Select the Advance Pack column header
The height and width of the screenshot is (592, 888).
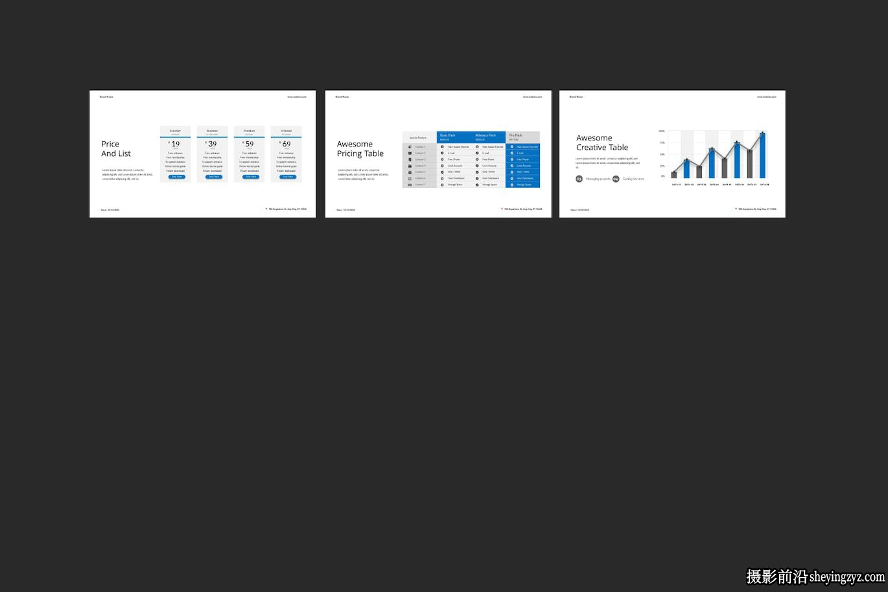pos(488,137)
